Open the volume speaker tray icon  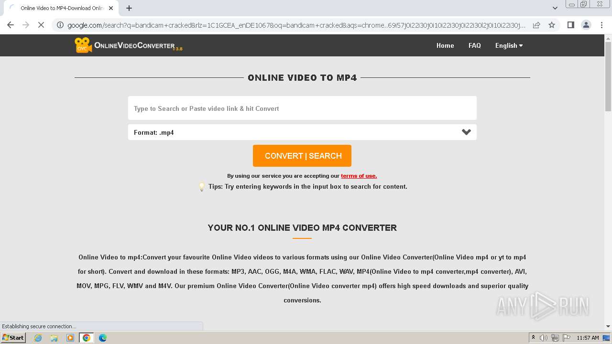(544, 338)
